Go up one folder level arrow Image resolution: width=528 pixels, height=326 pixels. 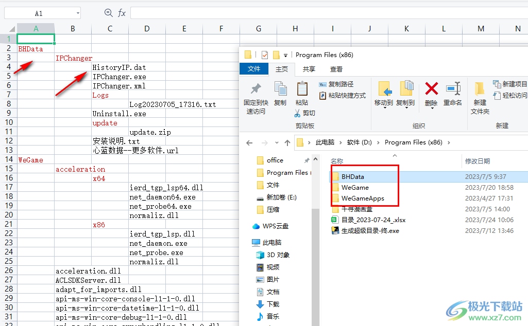click(x=287, y=143)
